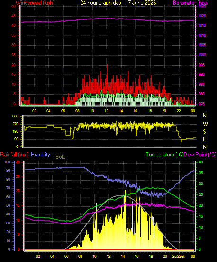The width and height of the screenshot is (217, 262).
Task: Click the yellow sunrise dotted marker near 06
Action: click(x=63, y=246)
